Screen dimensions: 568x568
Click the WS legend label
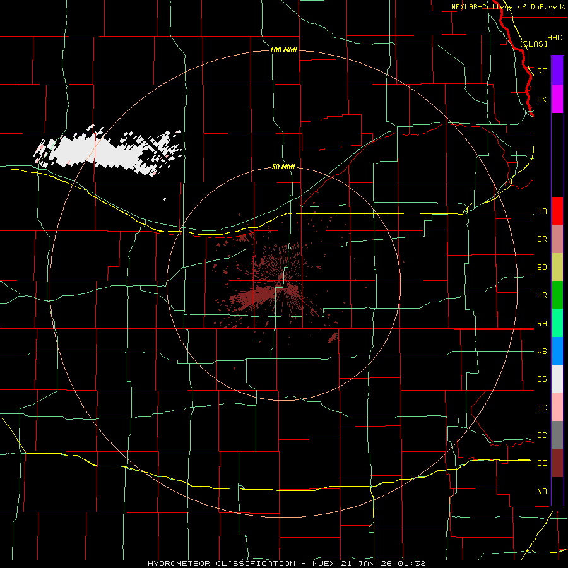pos(541,352)
